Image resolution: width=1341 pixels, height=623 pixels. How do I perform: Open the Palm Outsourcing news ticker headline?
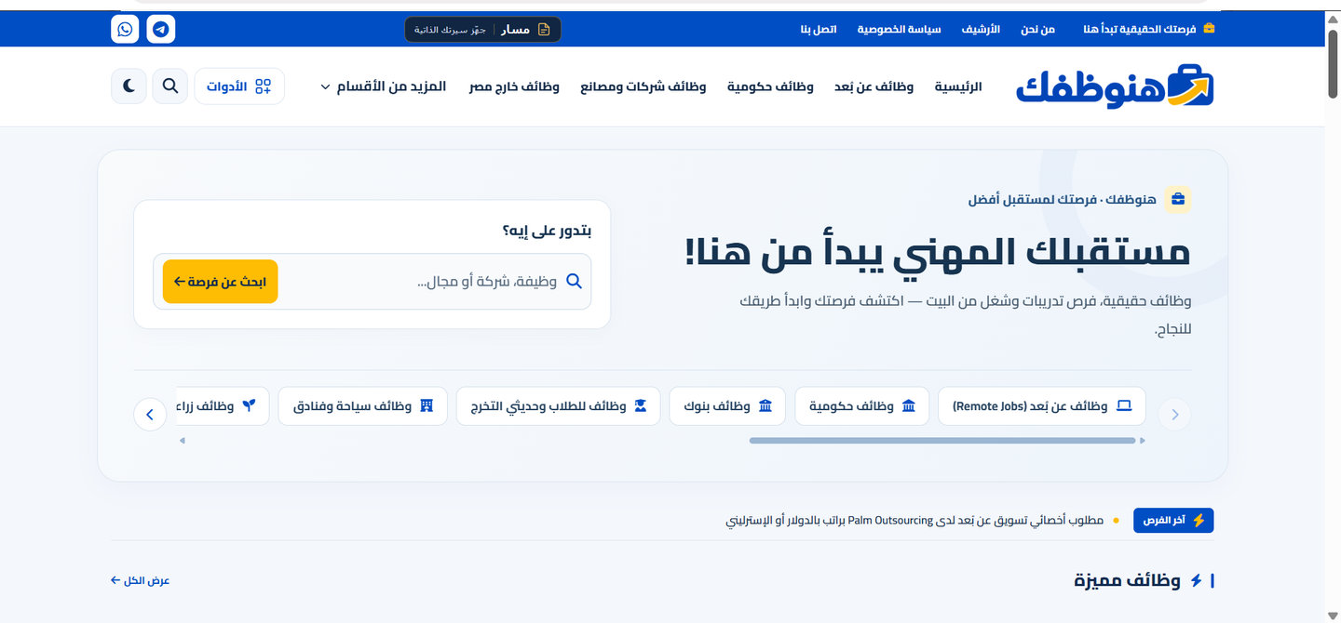[914, 521]
